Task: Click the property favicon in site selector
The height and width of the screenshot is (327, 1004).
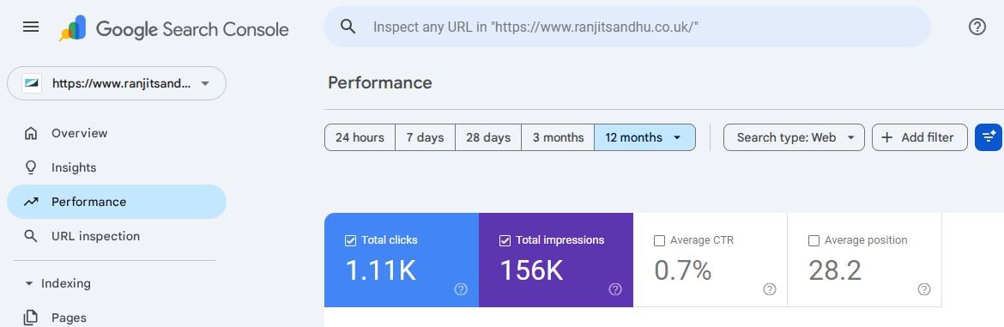Action: point(32,83)
